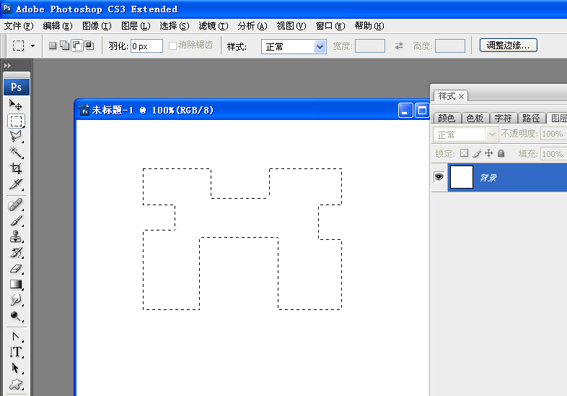This screenshot has width=567, height=396.
Task: Open the 图层 menu
Action: click(x=136, y=26)
